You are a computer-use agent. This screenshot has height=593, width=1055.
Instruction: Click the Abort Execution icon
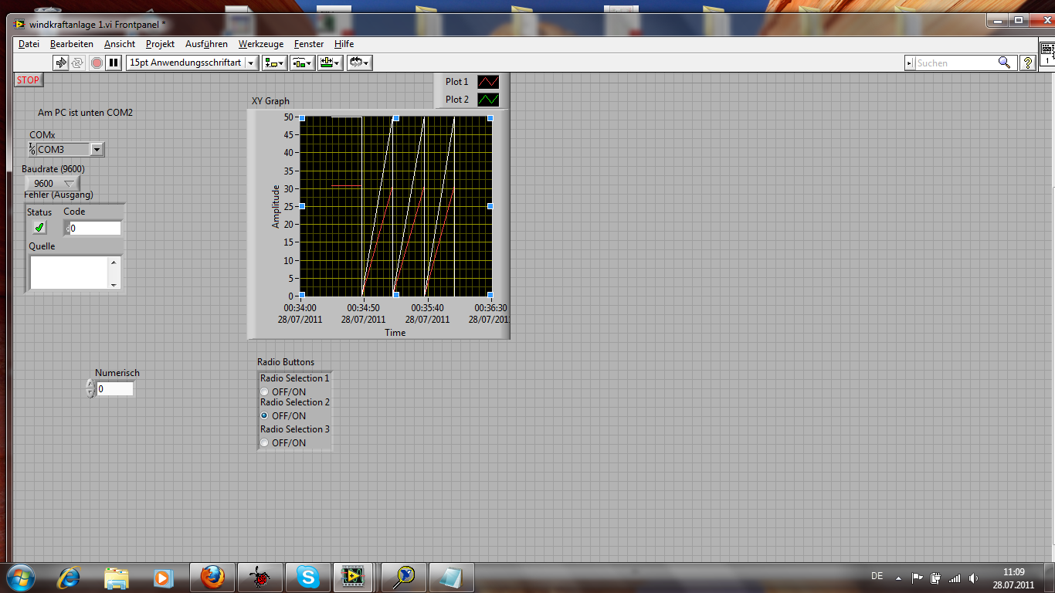click(97, 63)
